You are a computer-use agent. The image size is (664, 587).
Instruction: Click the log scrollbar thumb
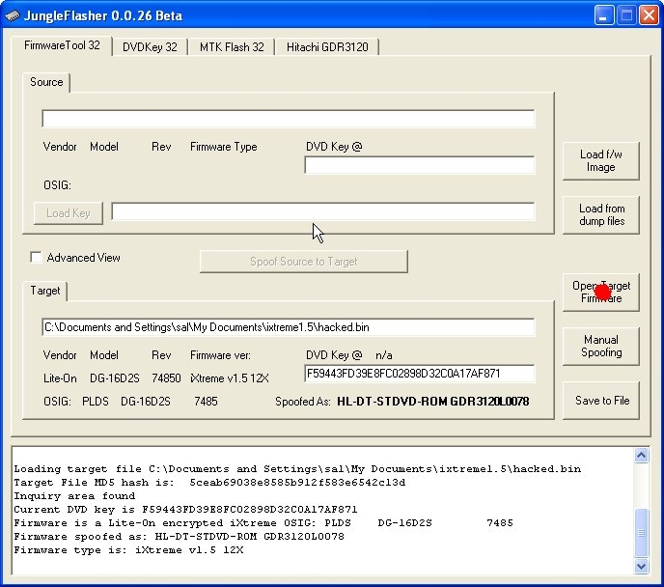click(641, 533)
